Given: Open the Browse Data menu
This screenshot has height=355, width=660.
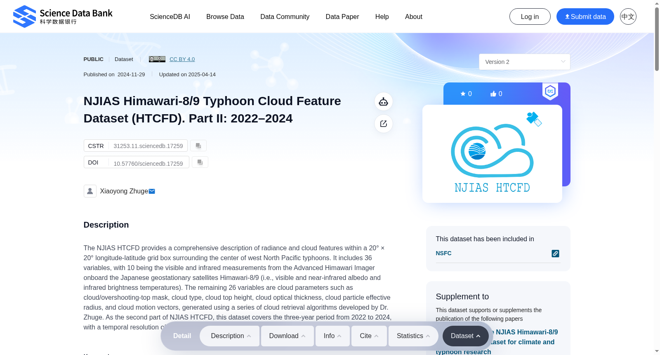Looking at the screenshot, I should point(225,16).
